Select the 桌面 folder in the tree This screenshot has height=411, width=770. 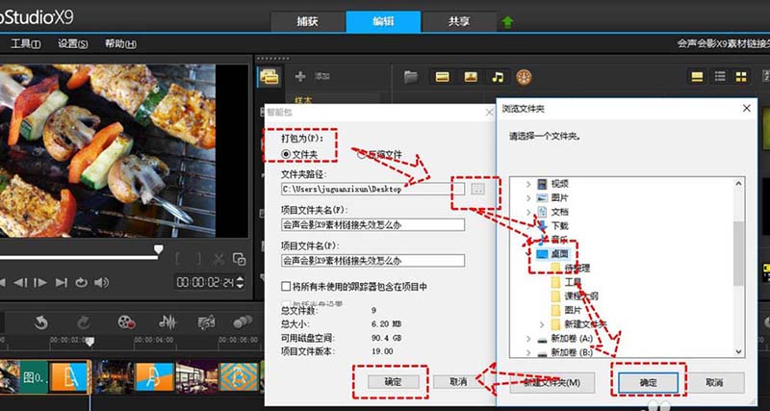pyautogui.click(x=560, y=254)
